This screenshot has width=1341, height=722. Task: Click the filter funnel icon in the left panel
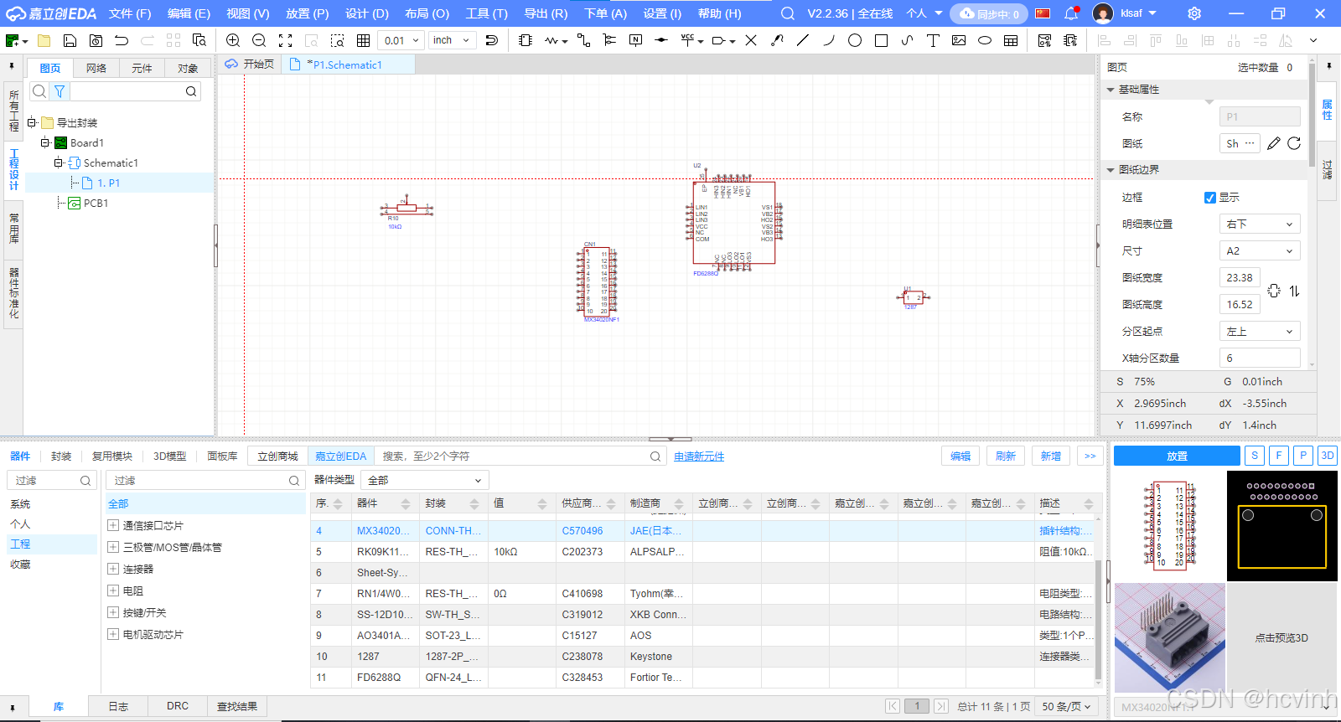coord(60,91)
